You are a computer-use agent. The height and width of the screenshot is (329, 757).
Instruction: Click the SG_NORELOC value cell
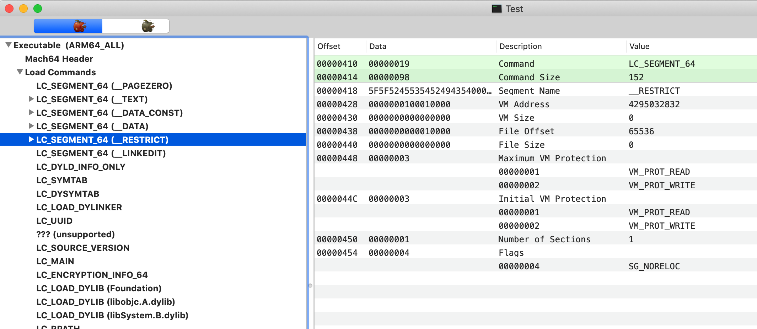pyautogui.click(x=654, y=266)
